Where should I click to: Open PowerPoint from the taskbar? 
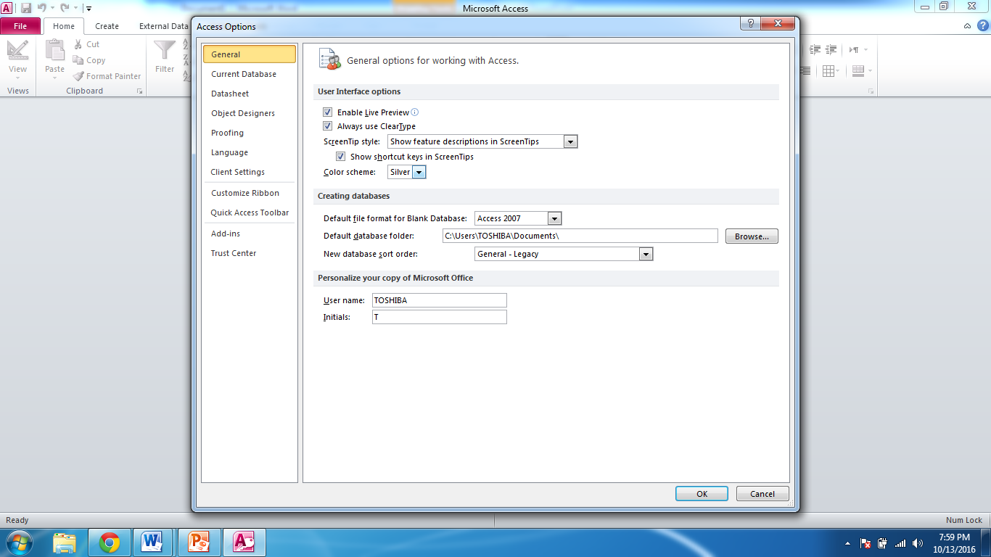pyautogui.click(x=198, y=542)
